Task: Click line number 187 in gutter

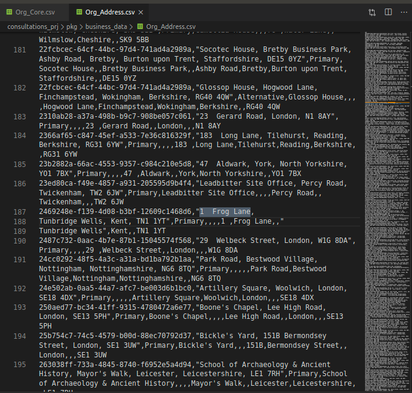Action: (x=20, y=212)
